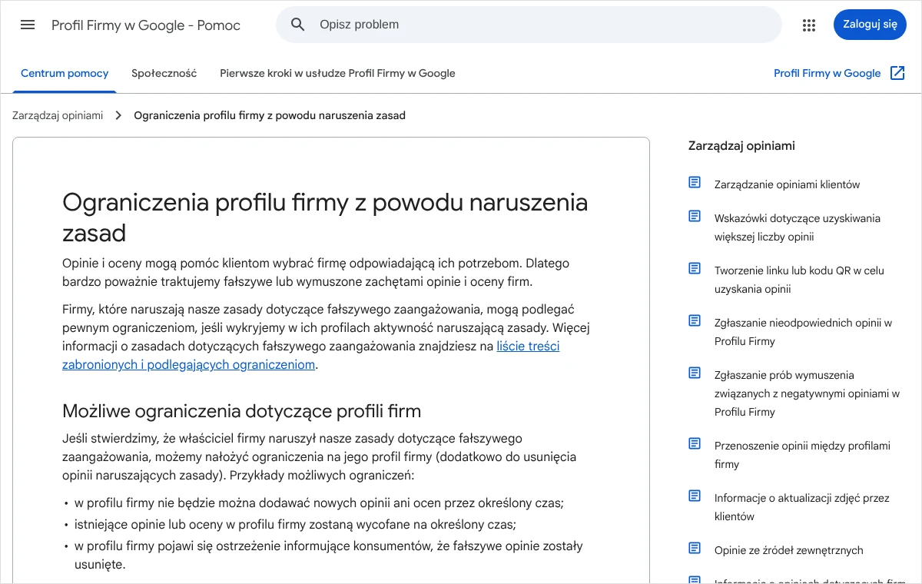Image resolution: width=922 pixels, height=584 pixels.
Task: Open Wskazówki dotyczące uzyskiwania większej liczby opinii
Action: 798,227
